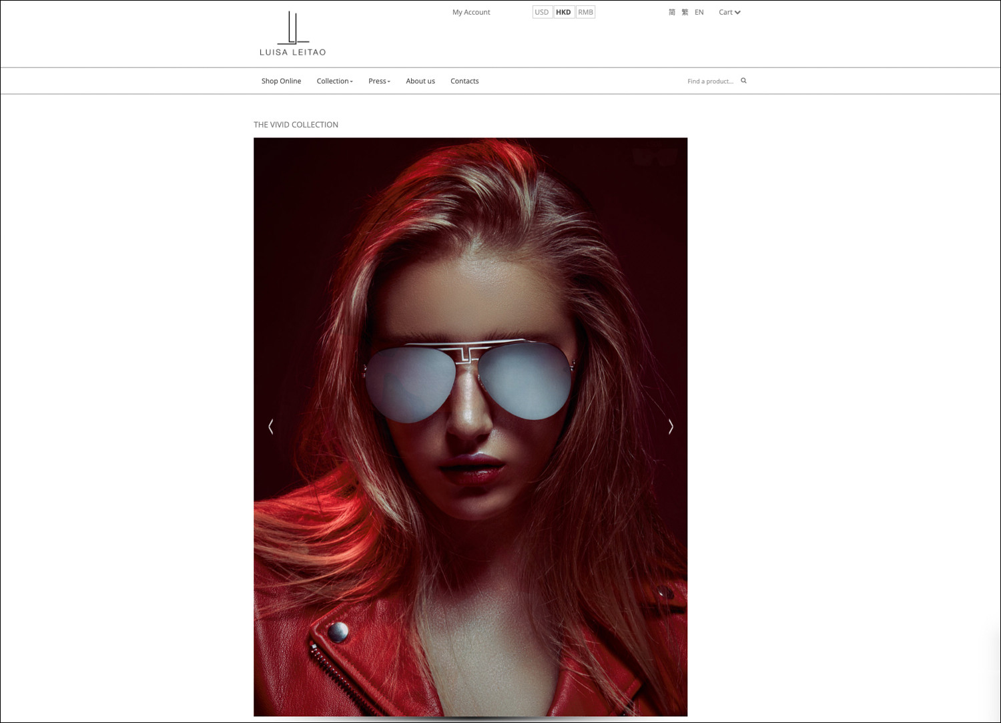Select RMB currency
Viewport: 1001px width, 723px height.
585,12
